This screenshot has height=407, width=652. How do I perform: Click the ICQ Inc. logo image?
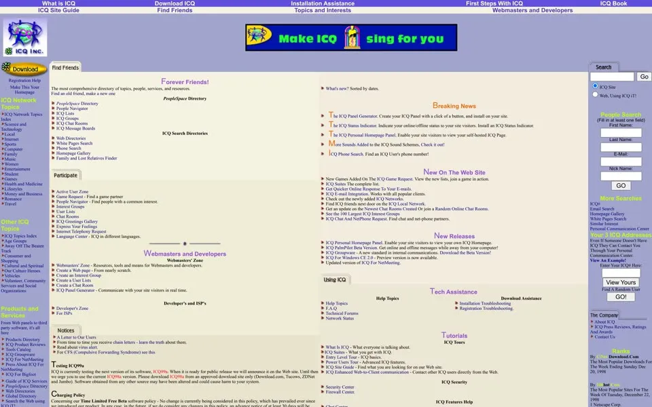coord(25,37)
